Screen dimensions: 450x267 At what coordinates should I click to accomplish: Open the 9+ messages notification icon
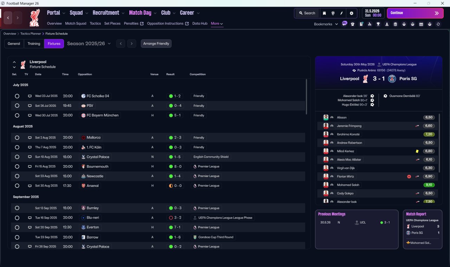coord(344,24)
